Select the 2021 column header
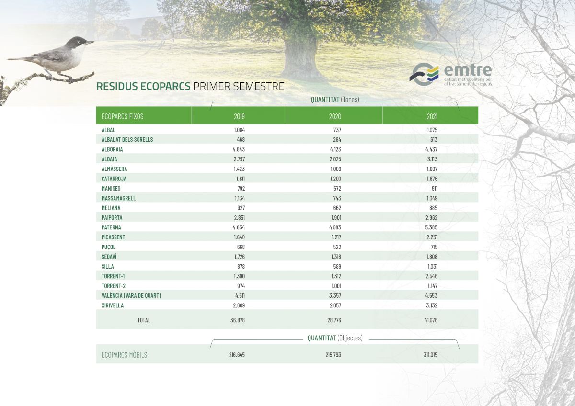Viewport: 575px width, 406px height. (432, 116)
